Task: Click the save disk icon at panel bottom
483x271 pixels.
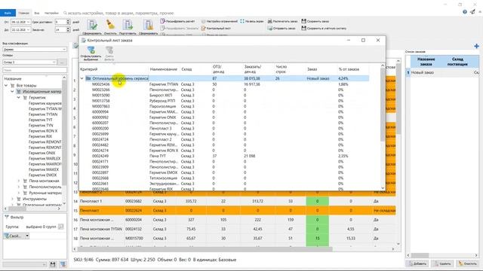Action: click(53, 264)
